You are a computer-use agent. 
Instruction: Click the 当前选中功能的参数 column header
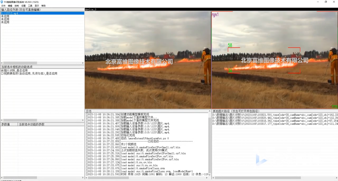(51, 124)
